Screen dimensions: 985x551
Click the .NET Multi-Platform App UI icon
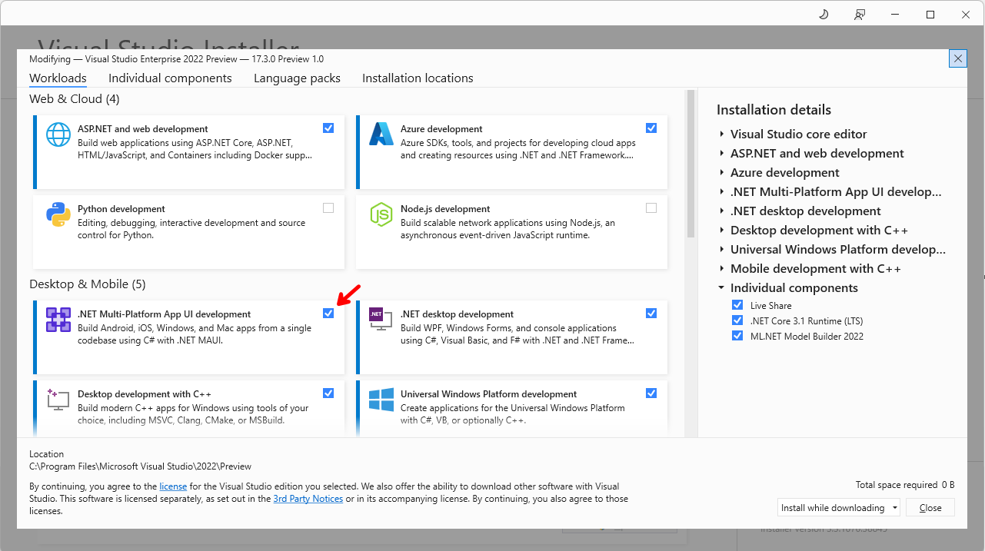pos(58,320)
